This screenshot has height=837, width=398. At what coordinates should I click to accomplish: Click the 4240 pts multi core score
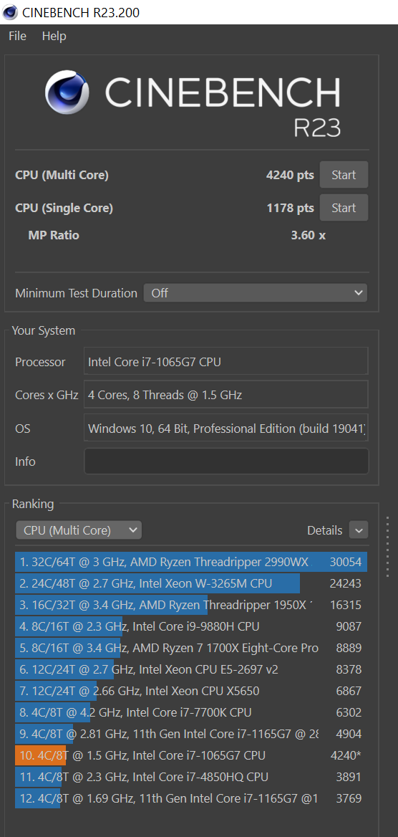tap(290, 175)
